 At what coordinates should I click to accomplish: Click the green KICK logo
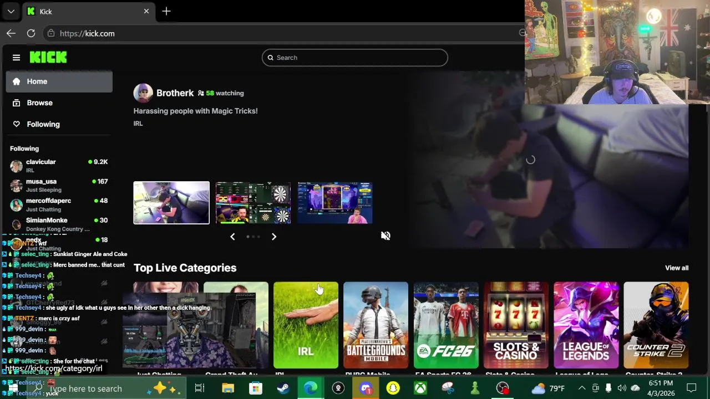pyautogui.click(x=48, y=57)
